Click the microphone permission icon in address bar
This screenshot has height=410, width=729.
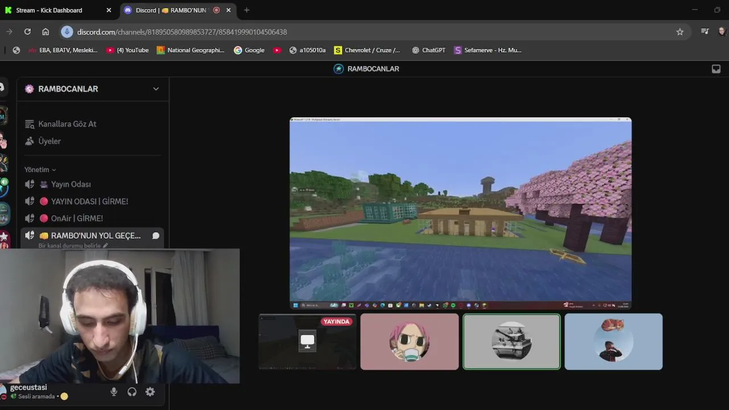[x=67, y=32]
